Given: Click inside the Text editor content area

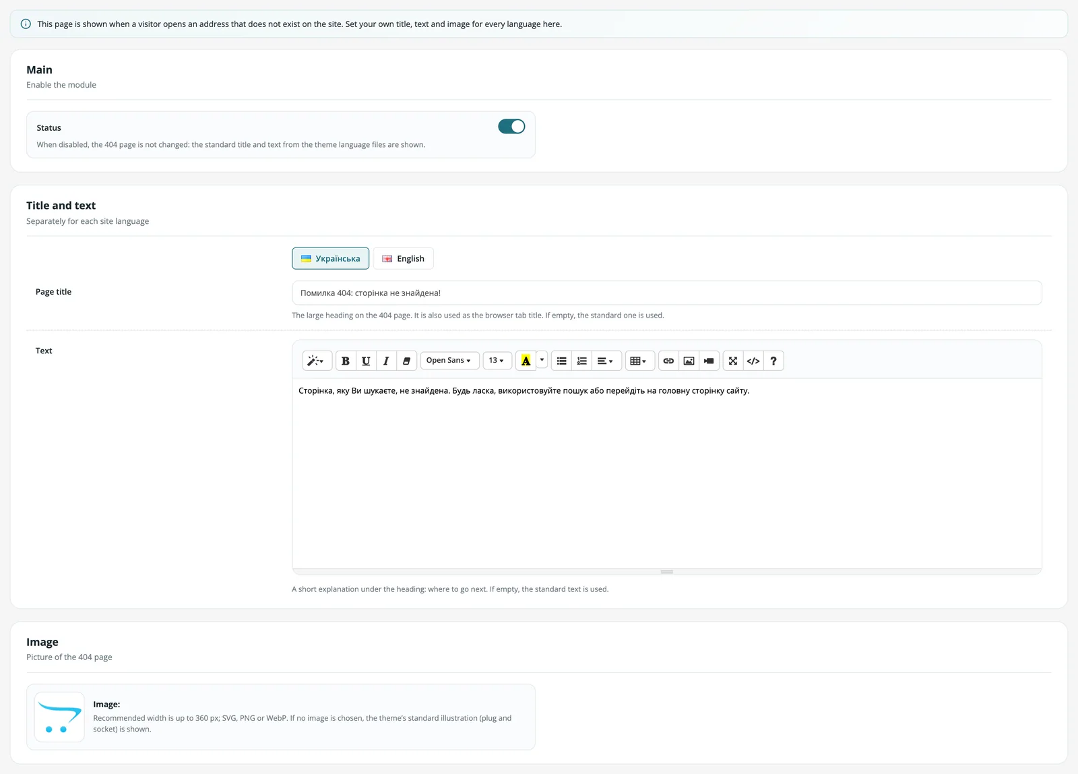Looking at the screenshot, I should (667, 473).
